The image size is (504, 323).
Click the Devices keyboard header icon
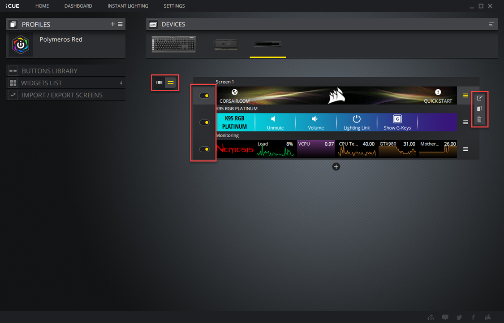pyautogui.click(x=153, y=25)
